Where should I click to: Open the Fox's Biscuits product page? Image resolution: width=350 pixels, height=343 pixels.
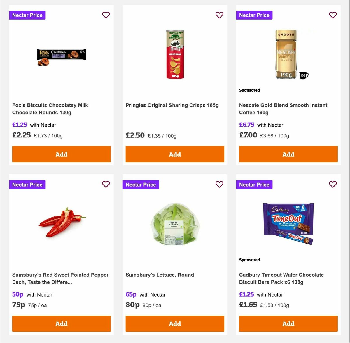[50, 108]
